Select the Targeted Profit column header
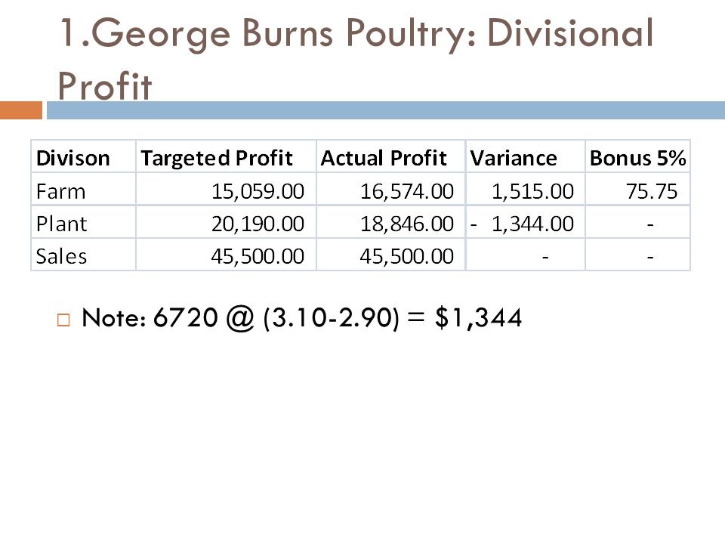 coord(226,156)
